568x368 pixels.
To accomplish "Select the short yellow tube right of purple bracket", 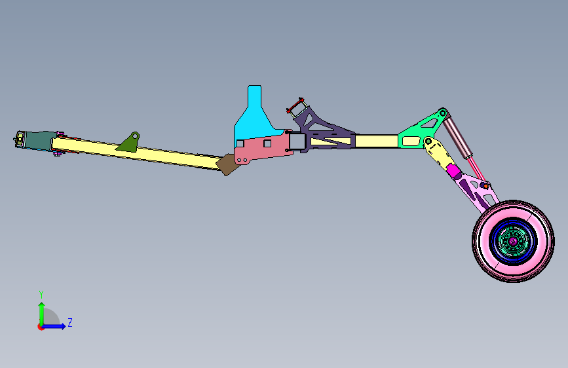I will [377, 141].
